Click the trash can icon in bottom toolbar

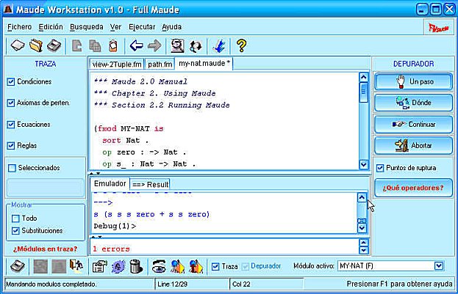point(135,266)
